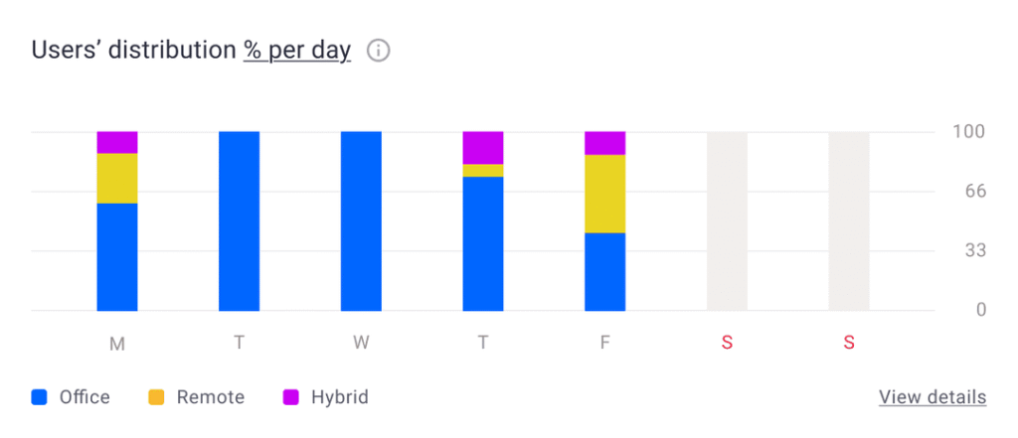Select Monday's blue Office bar segment
This screenshot has height=438, width=1018.
[x=117, y=256]
